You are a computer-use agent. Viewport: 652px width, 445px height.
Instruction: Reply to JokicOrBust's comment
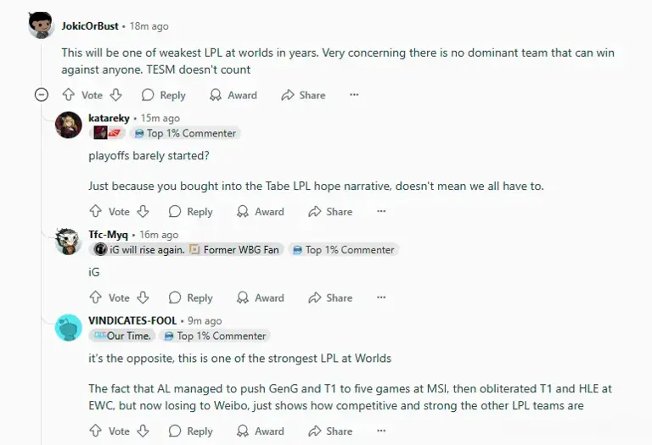click(163, 95)
